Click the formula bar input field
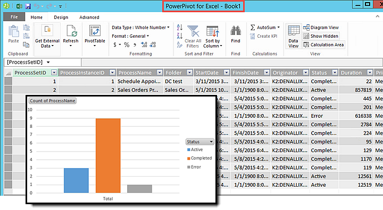The width and height of the screenshot is (383, 210). coord(232,63)
